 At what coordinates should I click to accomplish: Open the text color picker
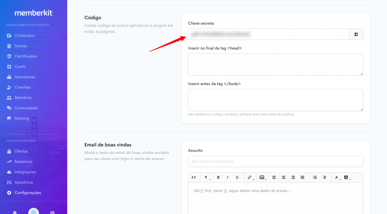point(337,177)
